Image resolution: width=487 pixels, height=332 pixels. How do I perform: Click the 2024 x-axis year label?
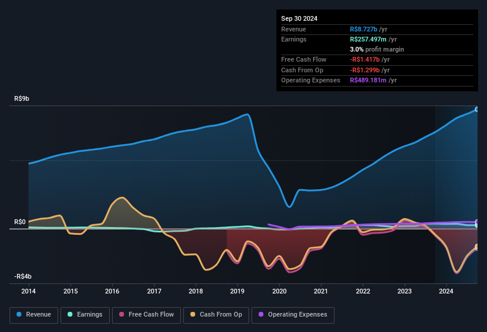coord(446,291)
